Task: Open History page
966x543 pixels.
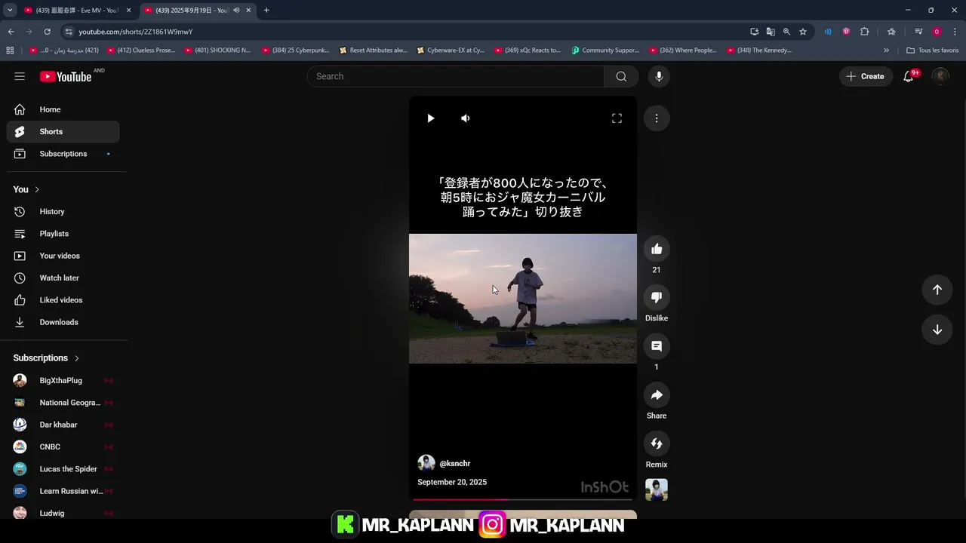Action: [63, 212]
